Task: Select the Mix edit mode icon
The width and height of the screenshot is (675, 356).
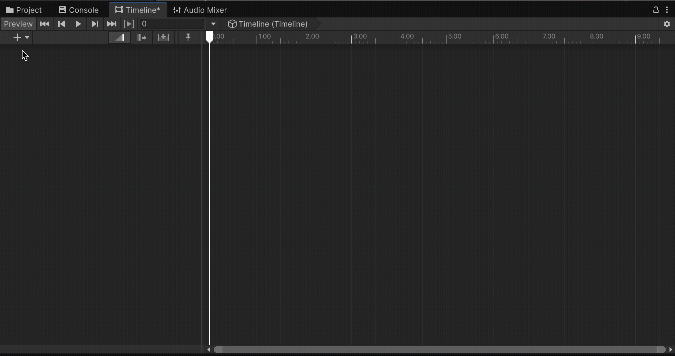Action: click(120, 37)
